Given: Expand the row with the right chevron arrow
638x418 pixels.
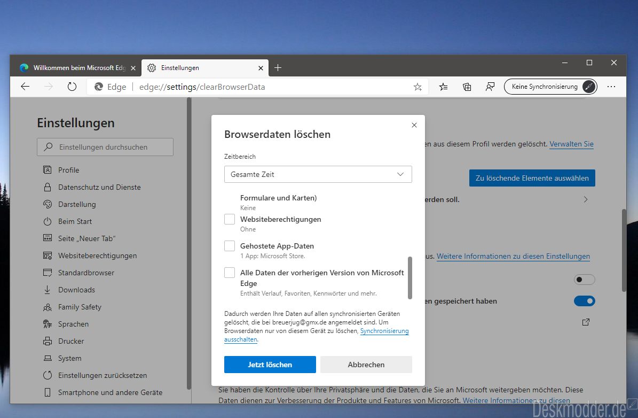Looking at the screenshot, I should [586, 199].
